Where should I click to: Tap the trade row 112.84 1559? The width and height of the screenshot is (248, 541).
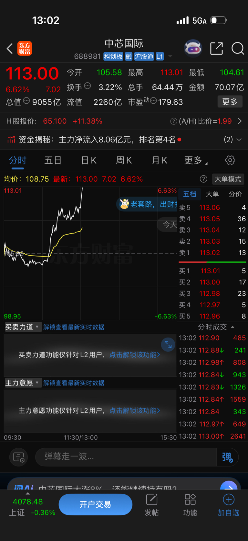click(212, 399)
